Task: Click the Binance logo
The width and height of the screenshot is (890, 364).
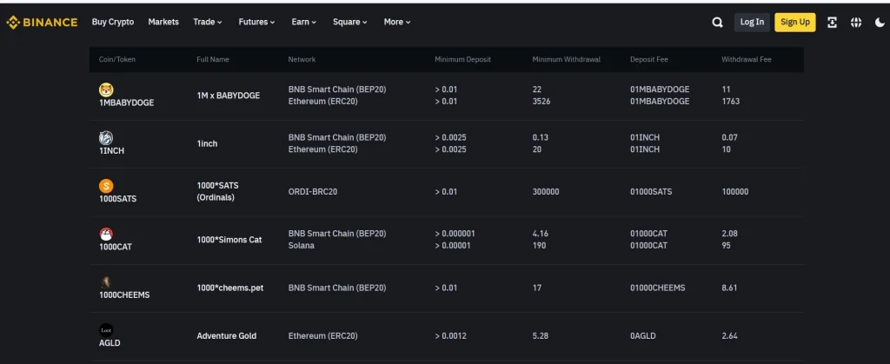Action: point(42,22)
